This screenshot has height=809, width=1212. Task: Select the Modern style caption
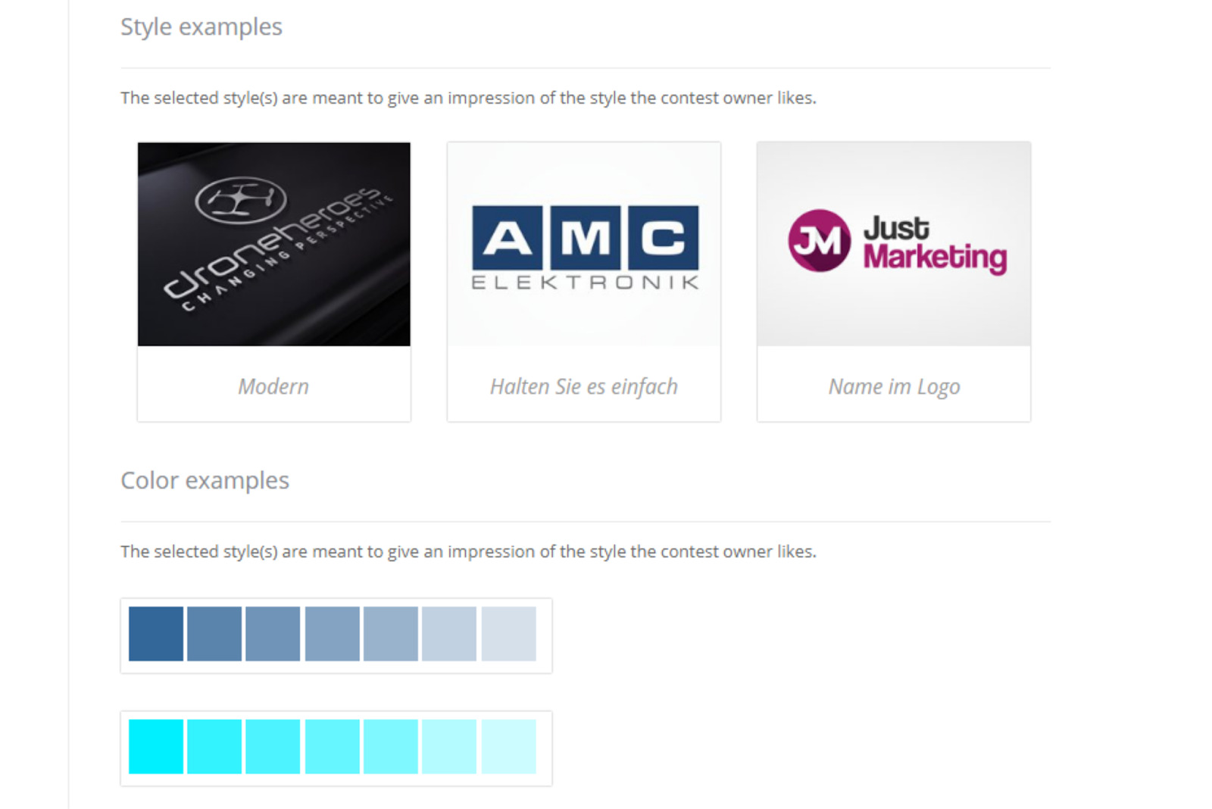(x=273, y=386)
